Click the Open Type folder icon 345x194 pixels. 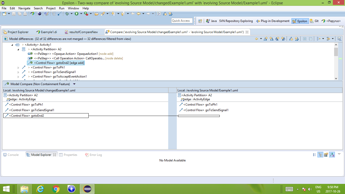[x=96, y=14]
